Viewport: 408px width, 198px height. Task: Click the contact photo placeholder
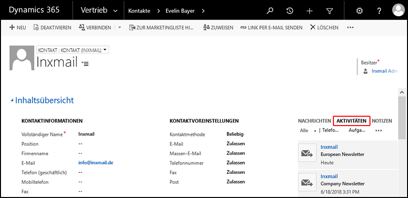22,58
